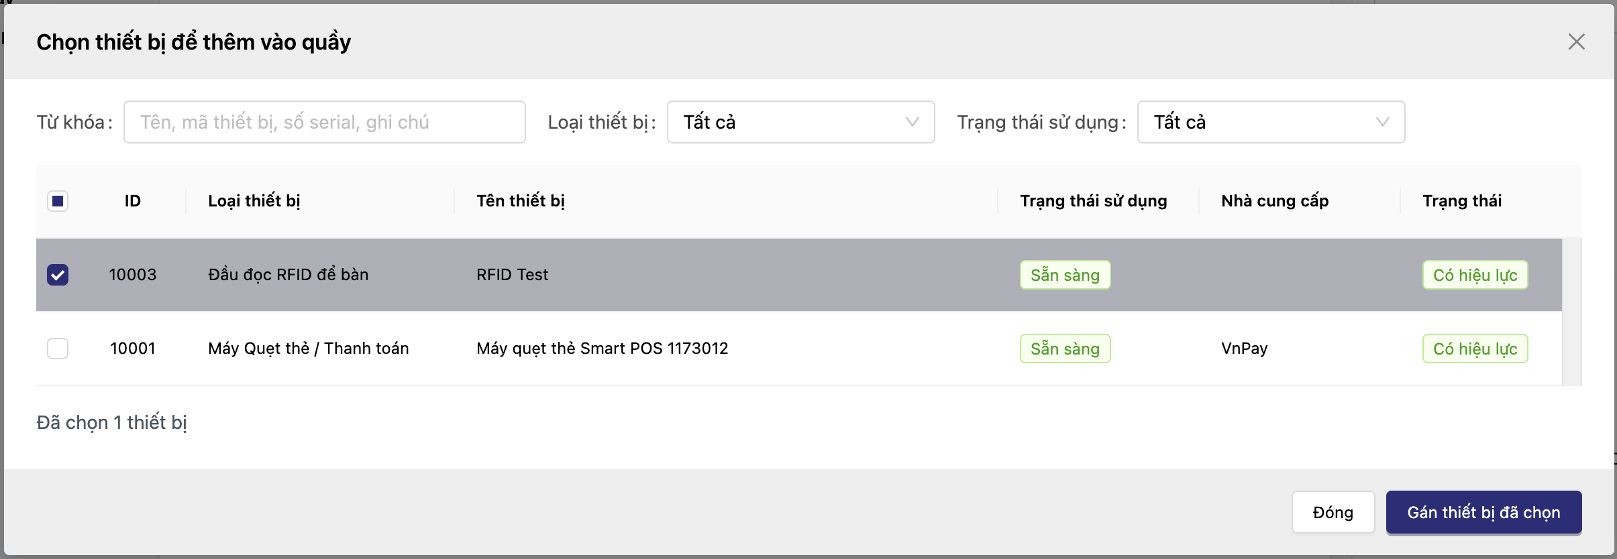Click the Nhà cung cấp column header
The image size is (1617, 559).
[x=1275, y=201]
